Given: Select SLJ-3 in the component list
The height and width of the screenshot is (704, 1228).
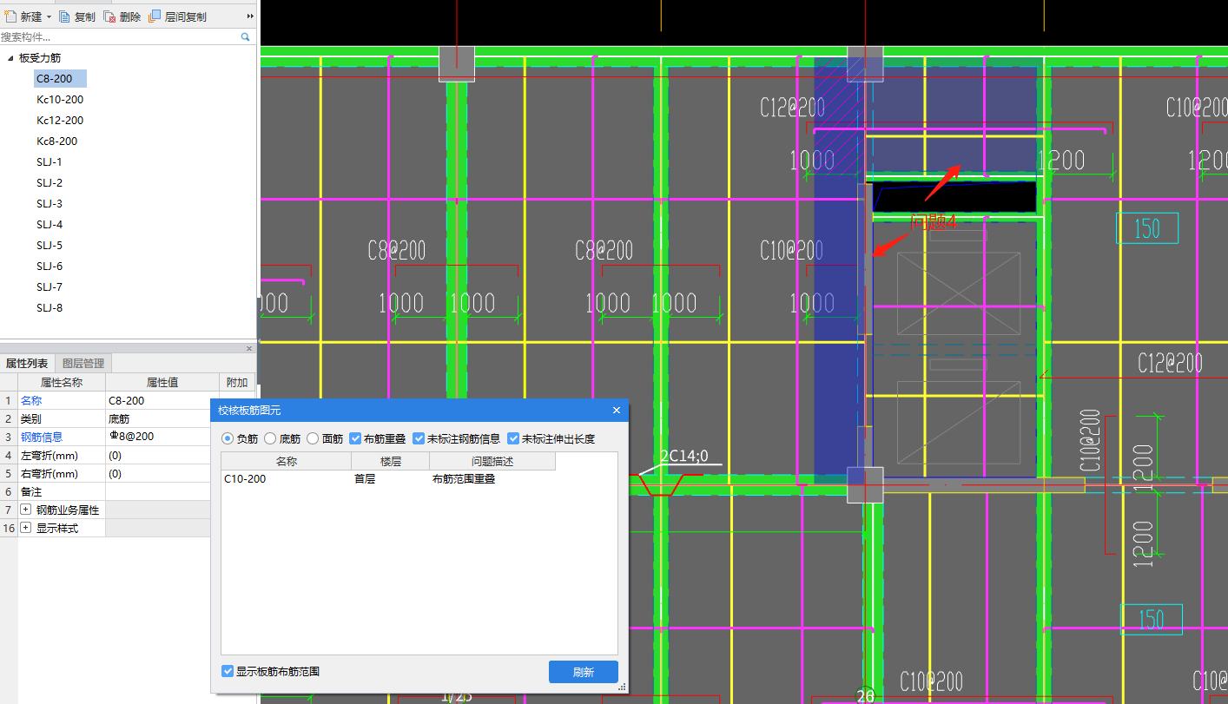Looking at the screenshot, I should [x=50, y=204].
